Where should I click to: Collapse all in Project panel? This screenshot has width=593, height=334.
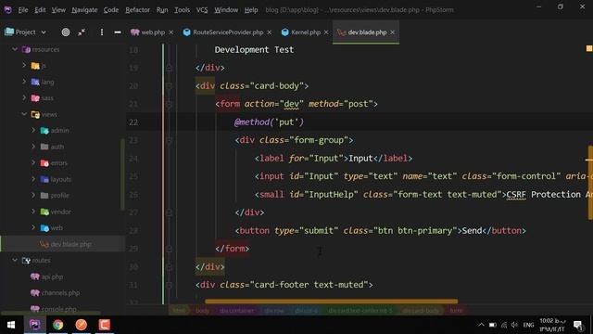[x=82, y=32]
